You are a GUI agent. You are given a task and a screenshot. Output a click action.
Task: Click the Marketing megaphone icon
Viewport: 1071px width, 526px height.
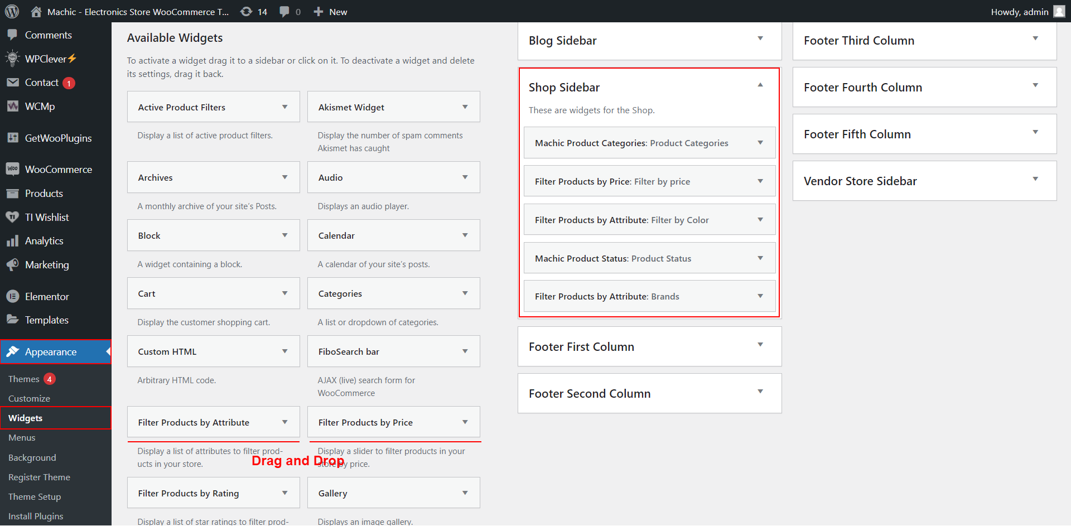12,265
